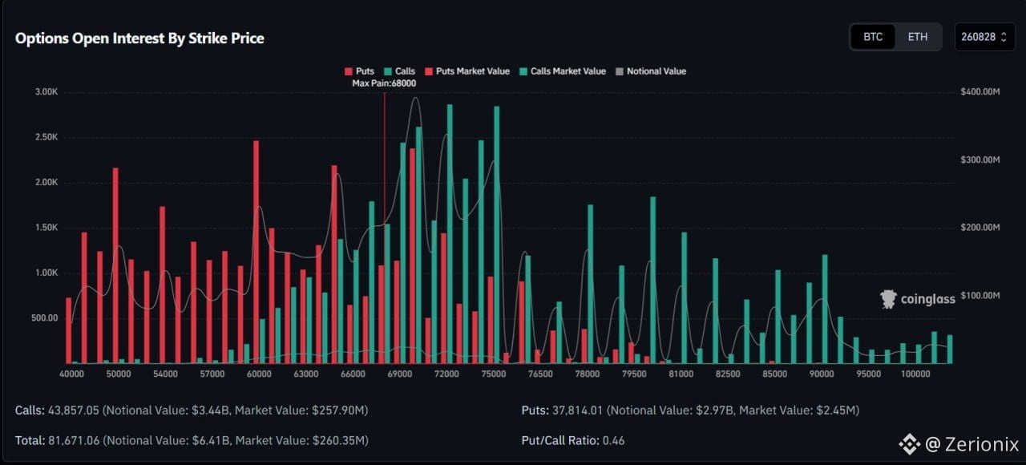This screenshot has width=1026, height=465.
Task: Click the 66000 strike label
Action: point(353,374)
